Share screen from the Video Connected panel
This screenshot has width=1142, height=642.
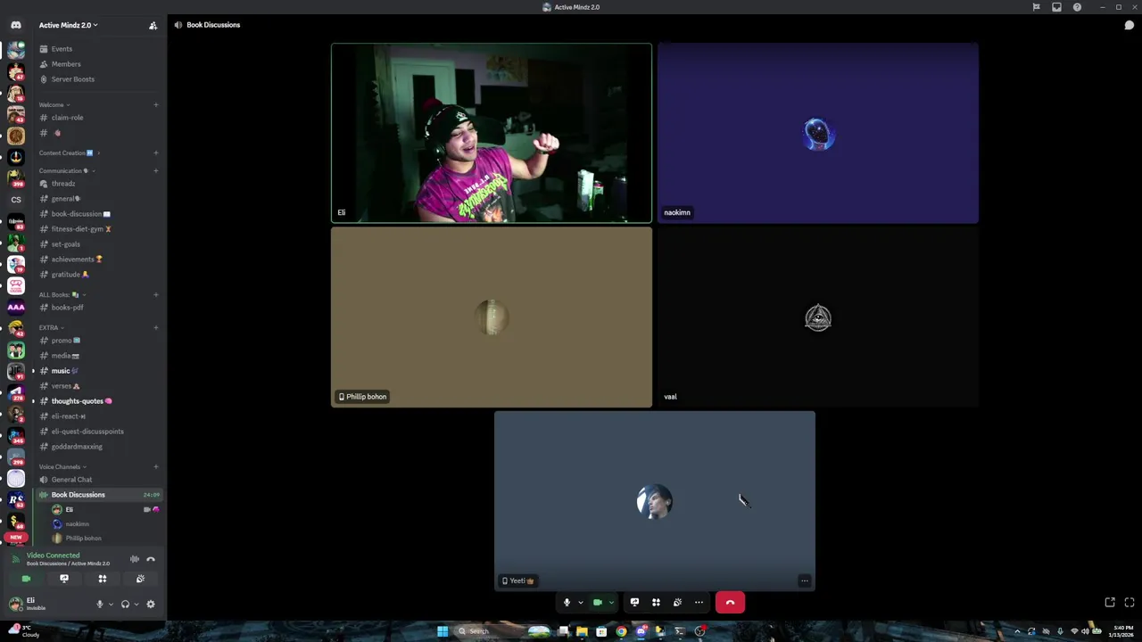(x=64, y=579)
